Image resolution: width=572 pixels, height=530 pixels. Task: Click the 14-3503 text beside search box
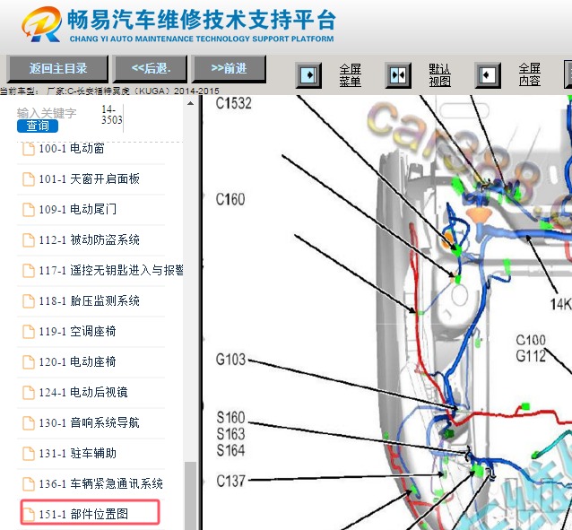(x=112, y=115)
